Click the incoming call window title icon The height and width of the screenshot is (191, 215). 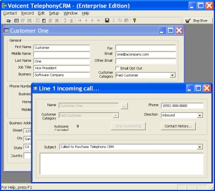coord(35,89)
